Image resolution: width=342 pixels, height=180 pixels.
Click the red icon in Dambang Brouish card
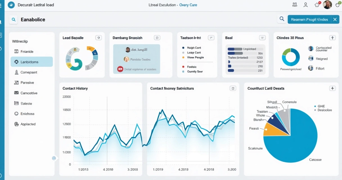pyautogui.click(x=120, y=69)
